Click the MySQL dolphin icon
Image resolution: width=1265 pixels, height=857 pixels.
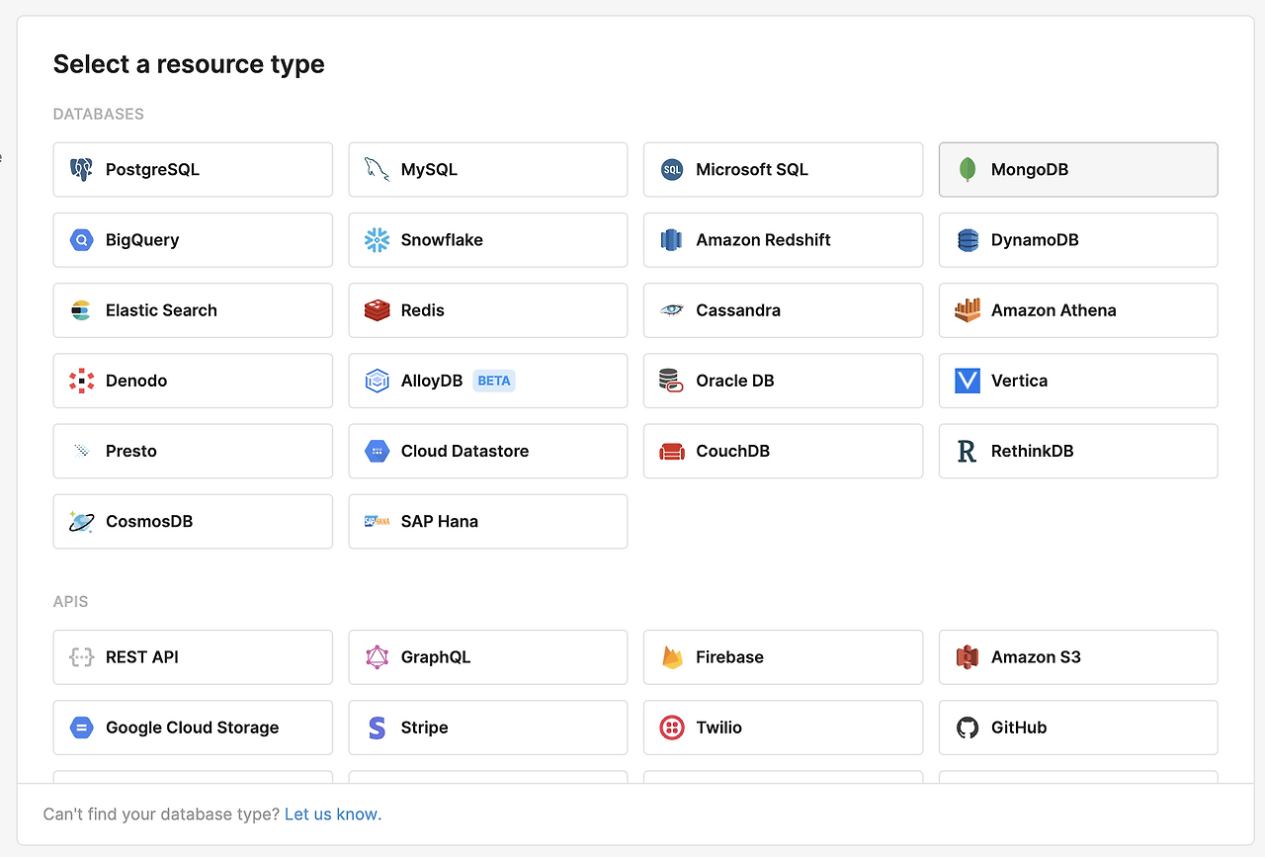(377, 170)
